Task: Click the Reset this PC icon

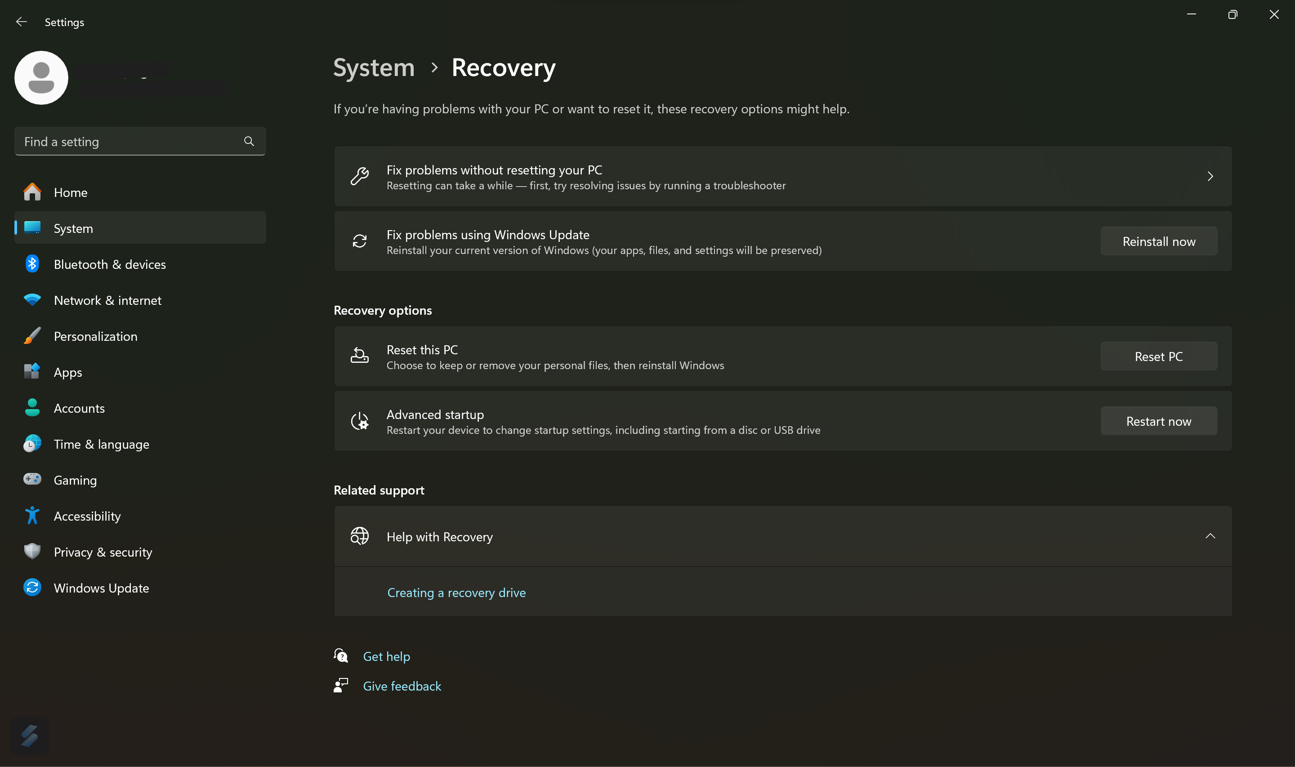Action: [360, 356]
